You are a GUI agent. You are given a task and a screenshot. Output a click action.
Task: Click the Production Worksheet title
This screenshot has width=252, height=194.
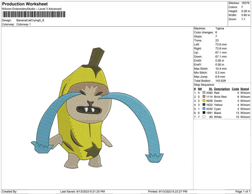point(25,4)
